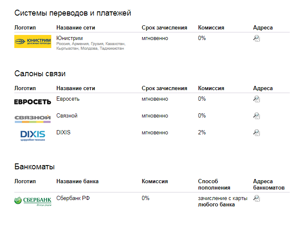Click the Евросеть black logo

pos(32,101)
